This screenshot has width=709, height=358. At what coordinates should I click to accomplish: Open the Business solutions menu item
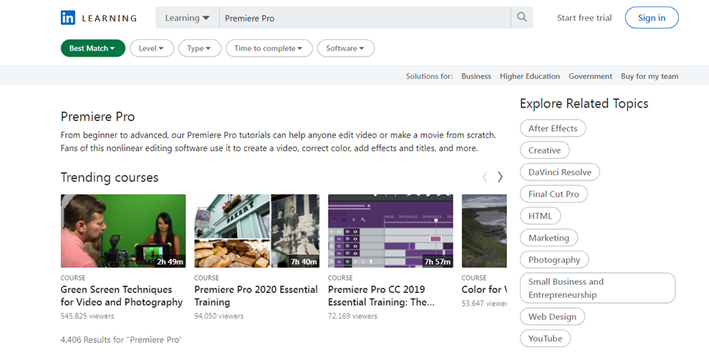tap(476, 77)
